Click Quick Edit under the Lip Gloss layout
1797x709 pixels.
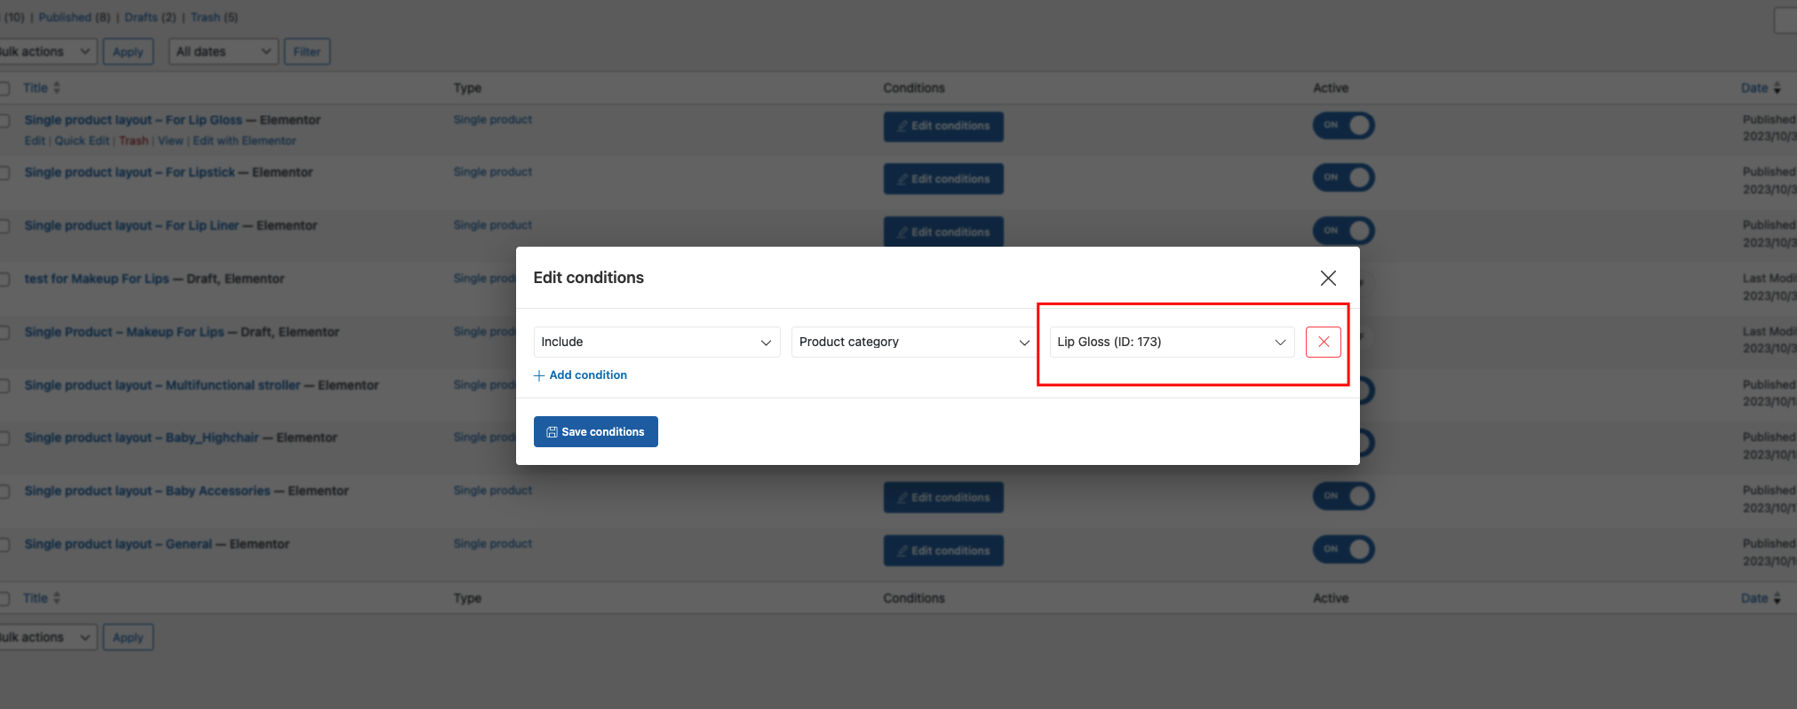coord(82,140)
